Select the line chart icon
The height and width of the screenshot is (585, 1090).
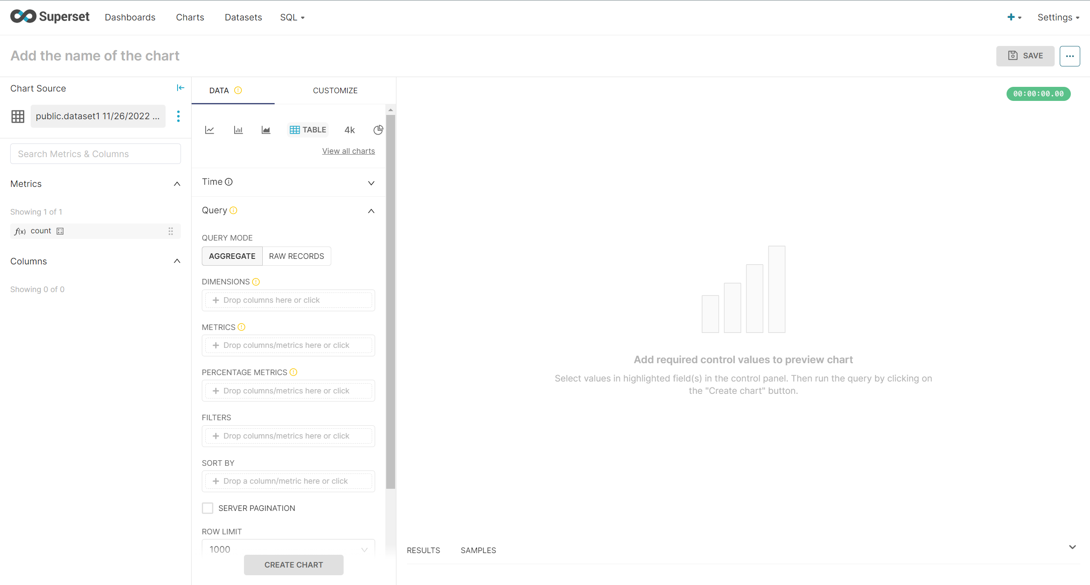click(209, 130)
